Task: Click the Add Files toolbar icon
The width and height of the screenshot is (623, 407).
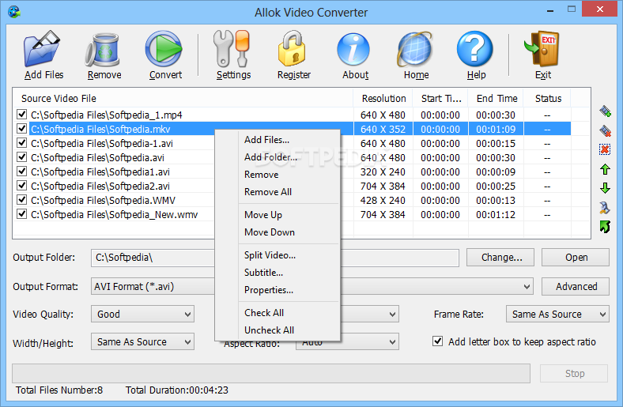Action: [x=42, y=49]
